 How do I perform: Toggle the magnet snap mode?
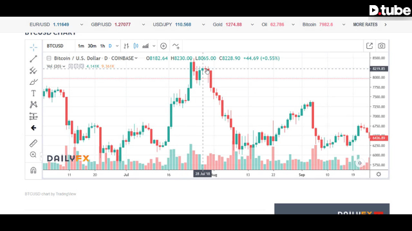[x=33, y=171]
